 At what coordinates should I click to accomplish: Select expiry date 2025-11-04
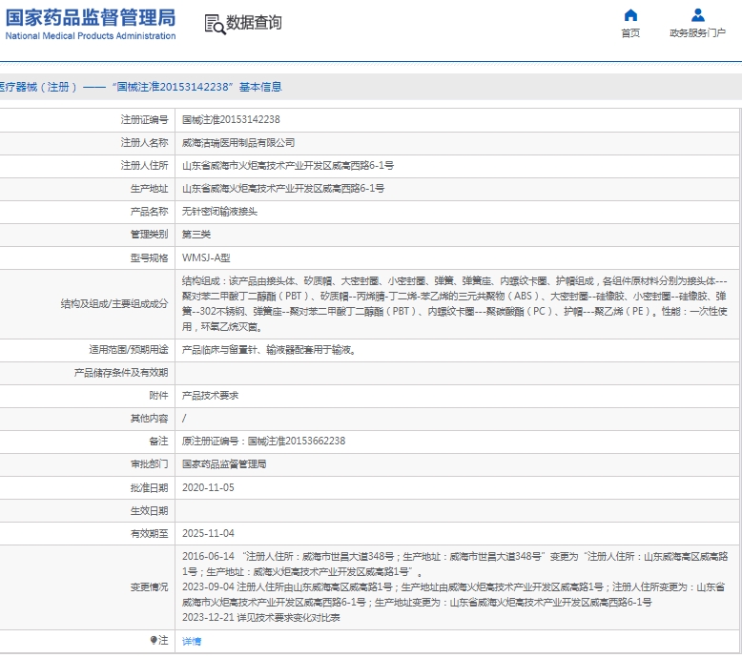(x=208, y=533)
